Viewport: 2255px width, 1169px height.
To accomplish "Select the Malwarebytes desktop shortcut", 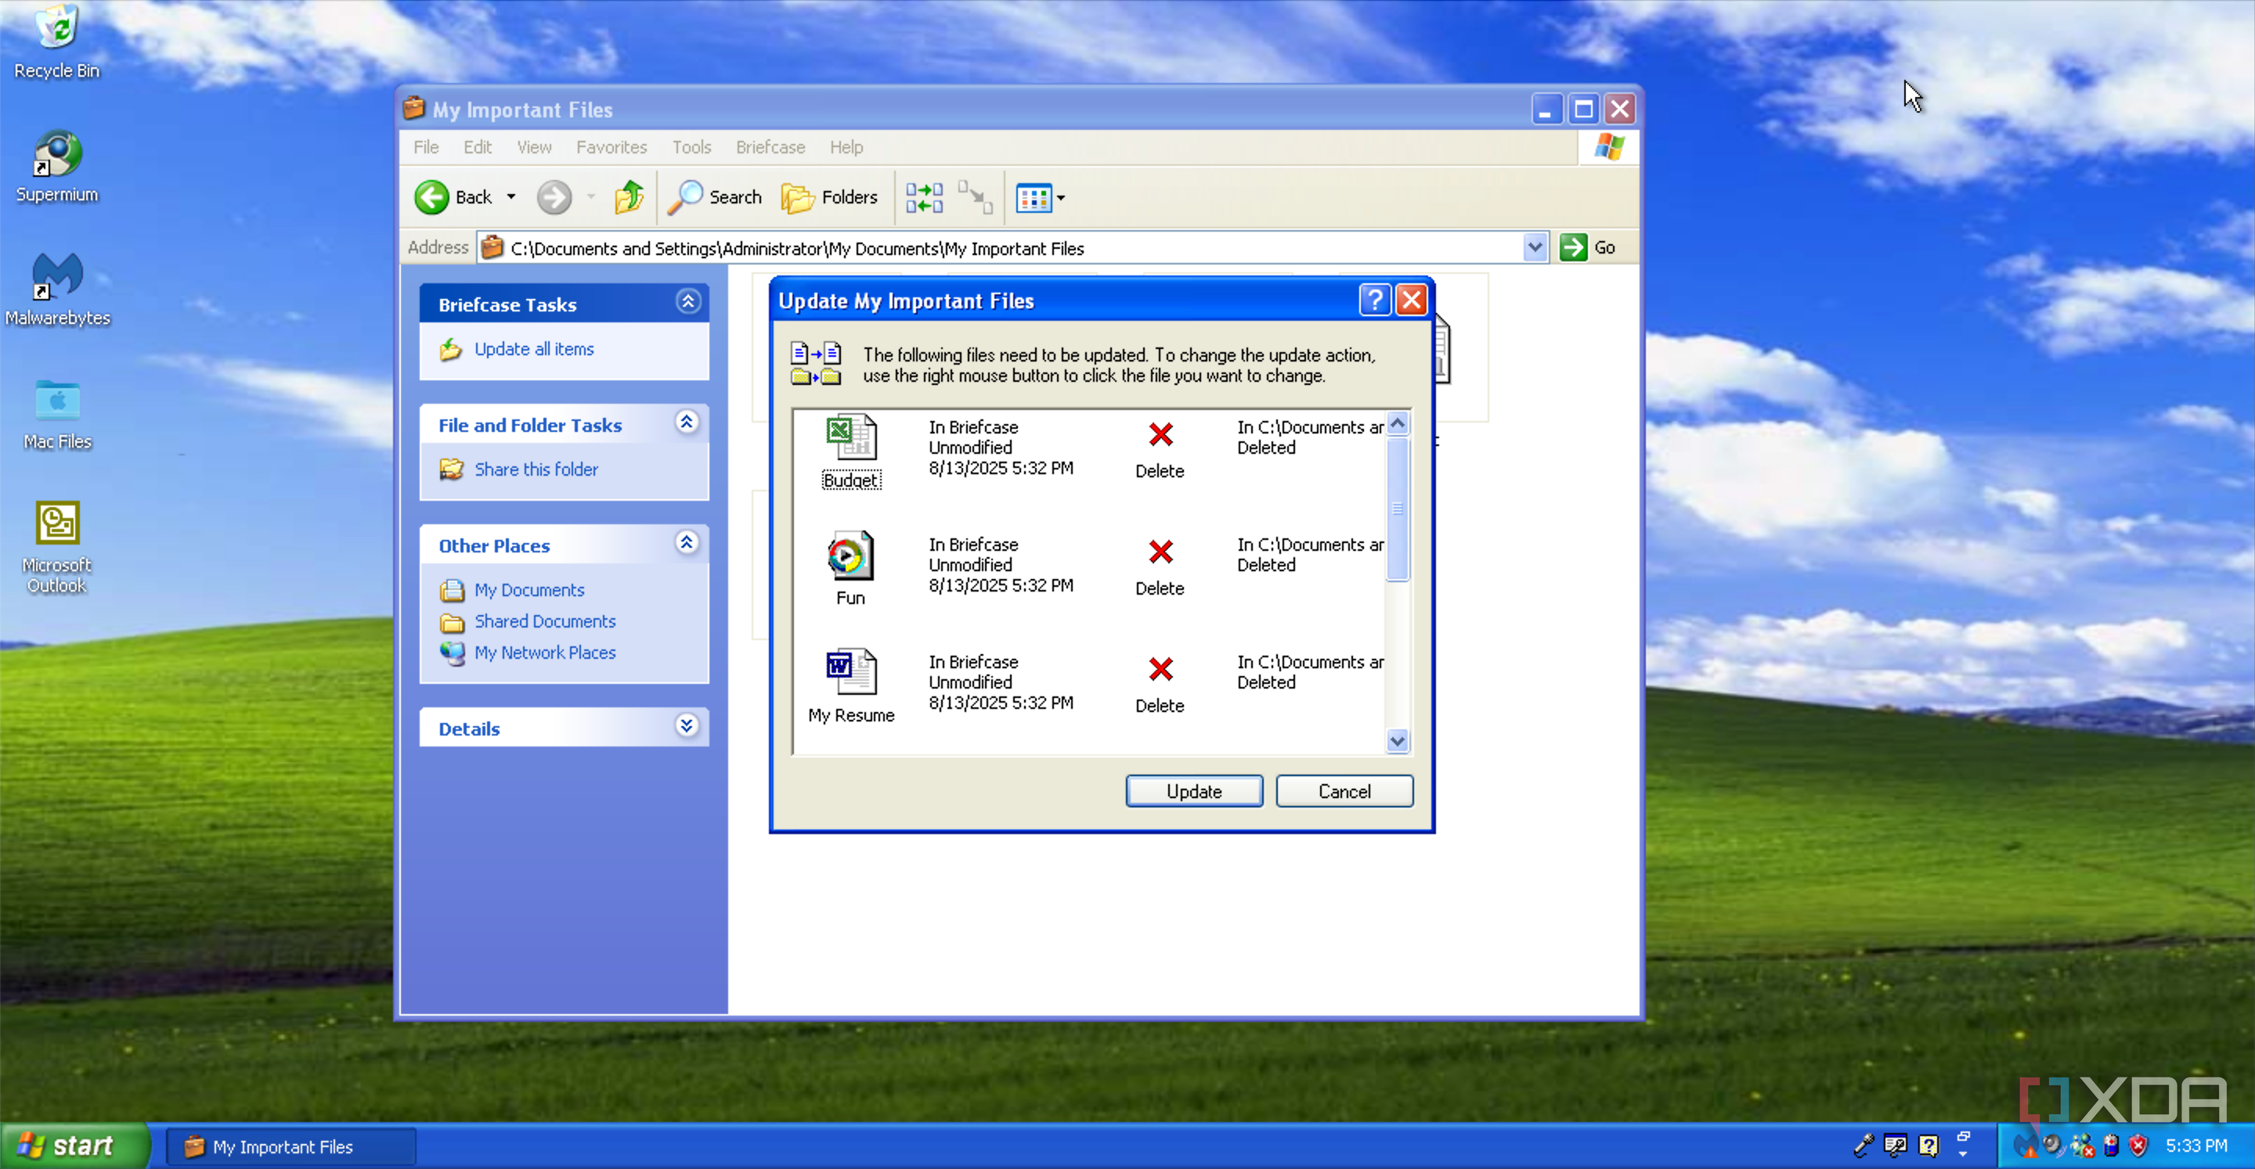I will 57,290.
